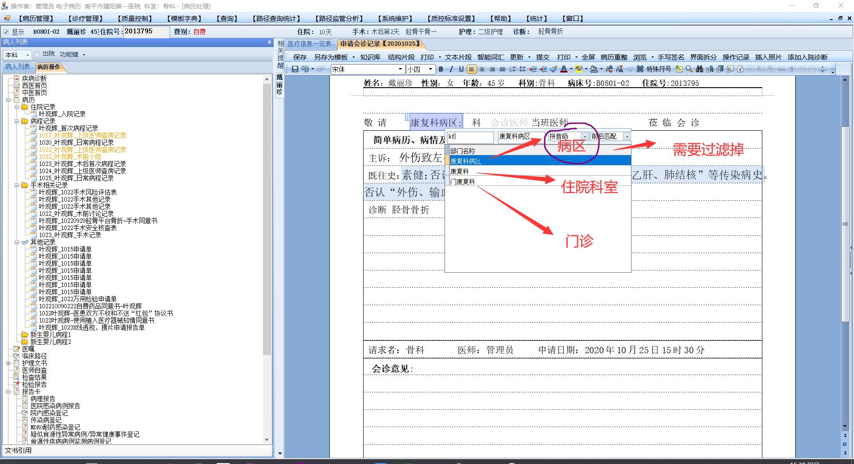Insert a bulleted list
This screenshot has height=464, width=854.
click(523, 69)
